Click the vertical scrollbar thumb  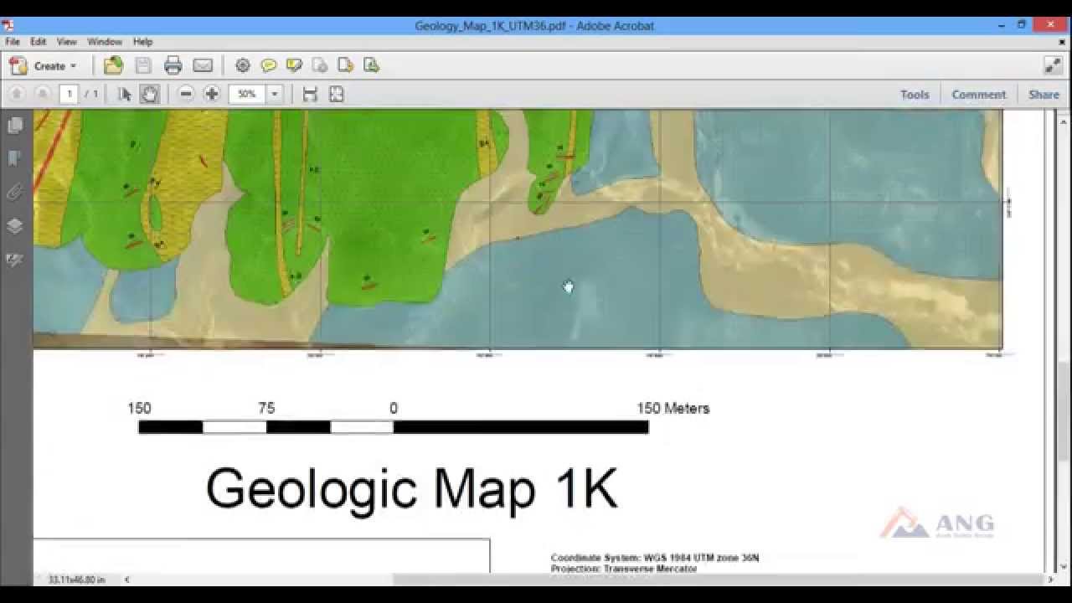(x=1063, y=410)
